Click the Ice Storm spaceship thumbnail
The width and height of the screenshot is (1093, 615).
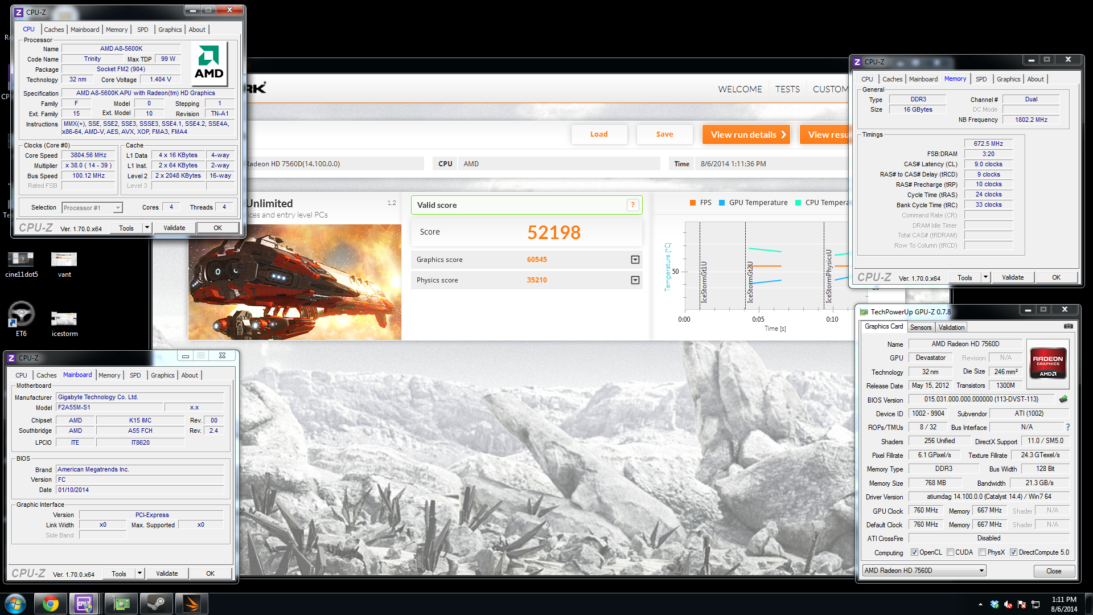(295, 282)
